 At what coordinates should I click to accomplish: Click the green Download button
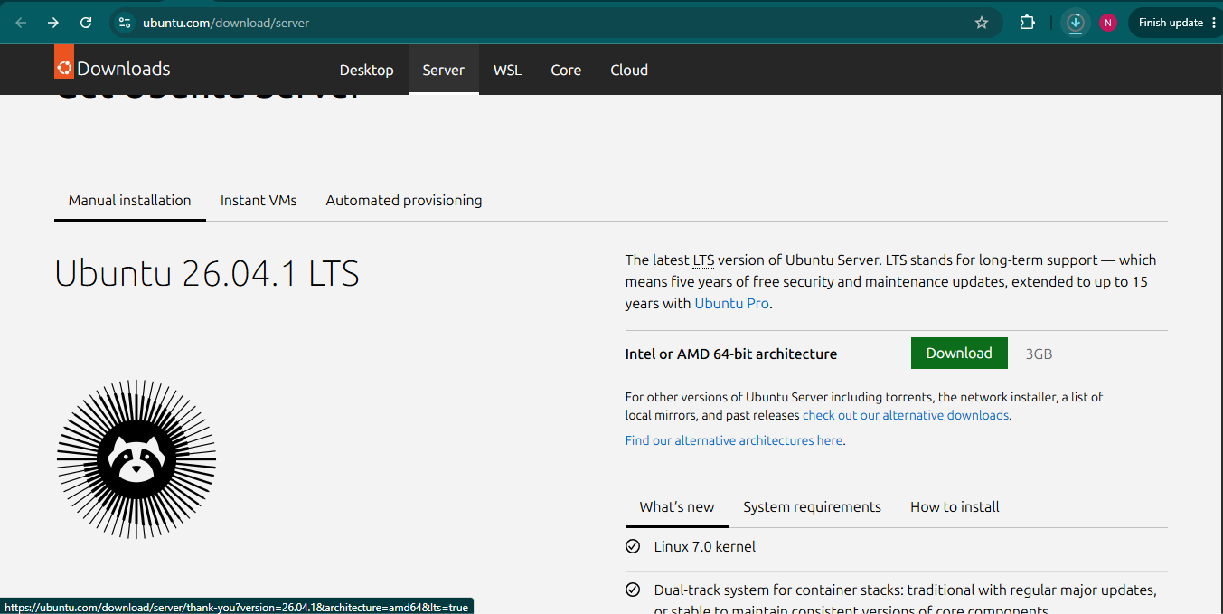click(x=959, y=354)
